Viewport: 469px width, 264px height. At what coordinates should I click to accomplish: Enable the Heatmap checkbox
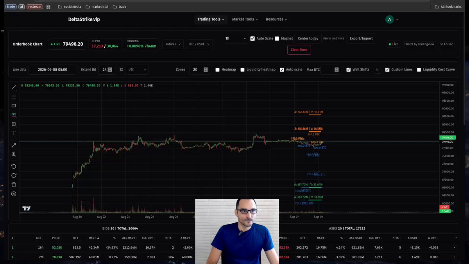pos(218,70)
